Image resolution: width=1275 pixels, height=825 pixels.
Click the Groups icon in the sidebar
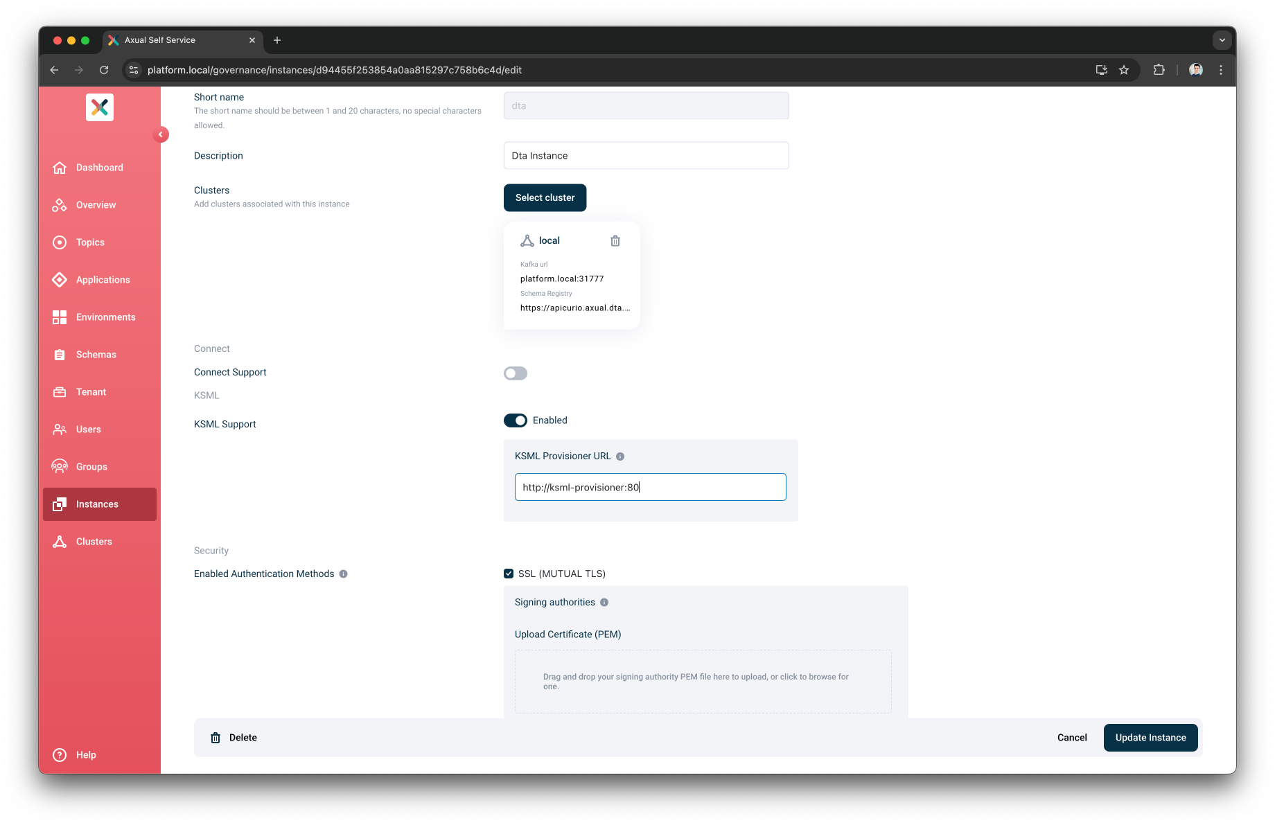tap(60, 467)
